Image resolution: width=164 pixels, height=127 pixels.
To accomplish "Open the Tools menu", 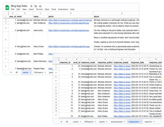I will [54, 9].
